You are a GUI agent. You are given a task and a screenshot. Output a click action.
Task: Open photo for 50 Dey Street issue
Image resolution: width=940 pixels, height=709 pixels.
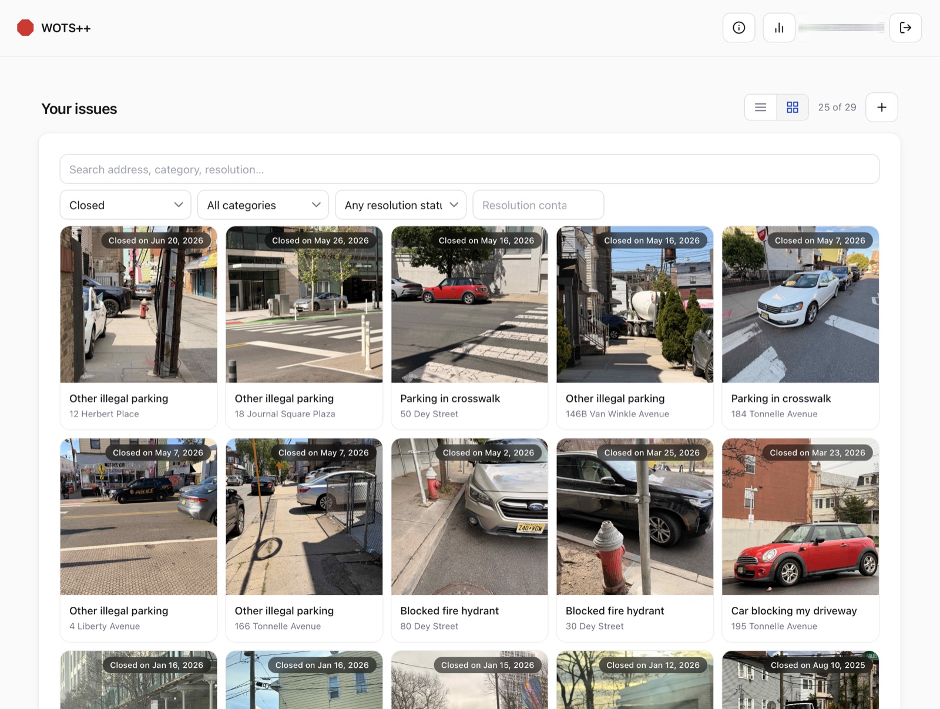click(x=469, y=304)
